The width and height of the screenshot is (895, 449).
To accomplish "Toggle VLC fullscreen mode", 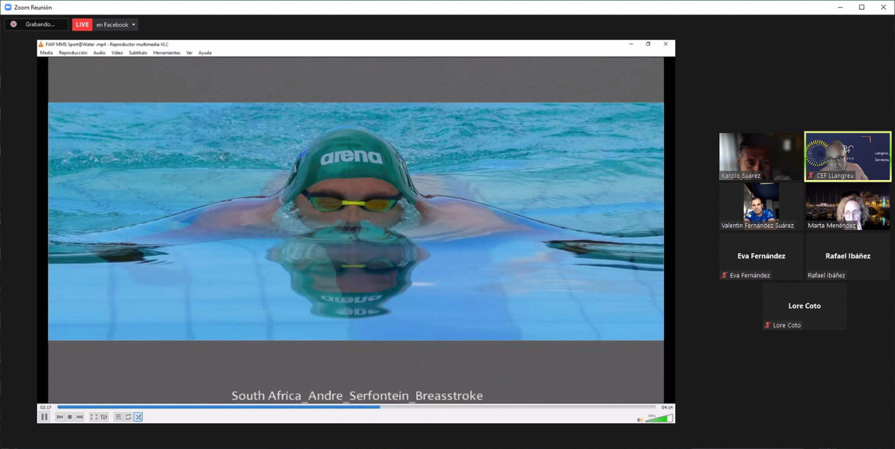I will pyautogui.click(x=94, y=417).
